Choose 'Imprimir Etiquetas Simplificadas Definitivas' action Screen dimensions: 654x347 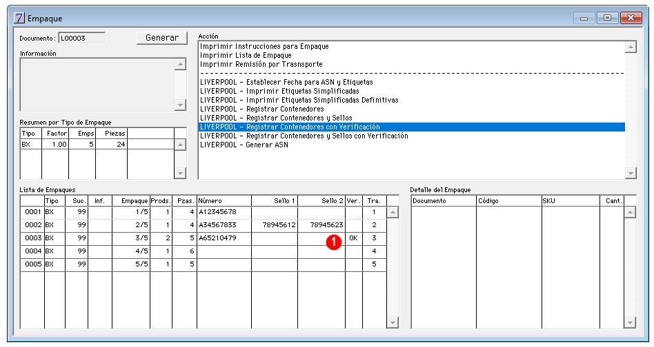click(x=411, y=100)
